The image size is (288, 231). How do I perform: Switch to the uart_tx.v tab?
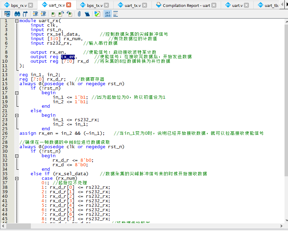click(x=133, y=6)
